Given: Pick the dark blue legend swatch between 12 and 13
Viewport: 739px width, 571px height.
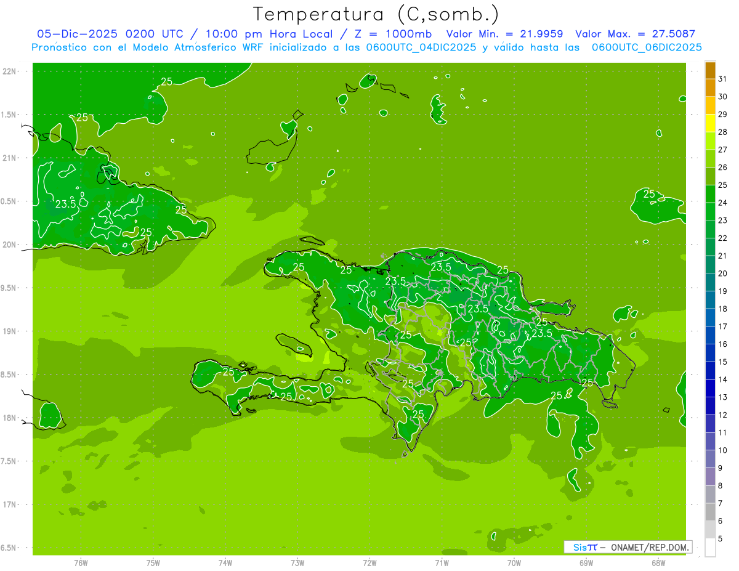Looking at the screenshot, I should (710, 406).
